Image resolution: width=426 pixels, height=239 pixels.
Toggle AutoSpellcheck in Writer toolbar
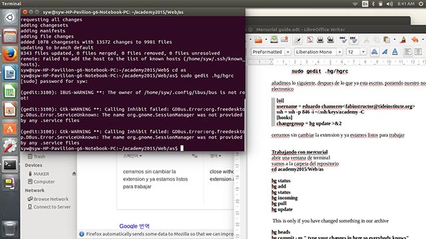353,40
